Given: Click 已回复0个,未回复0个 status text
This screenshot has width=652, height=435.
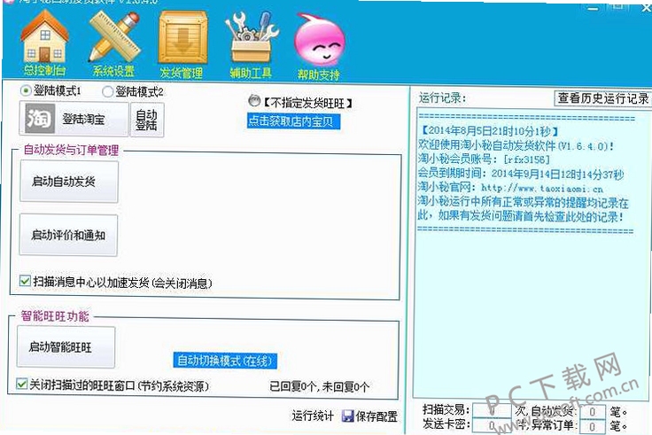Looking at the screenshot, I should (319, 387).
